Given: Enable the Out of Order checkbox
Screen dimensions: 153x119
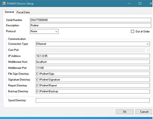Looking at the screenshot, I should click(133, 31).
